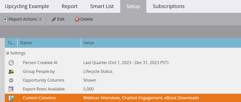Click the Edit button label

61,19
